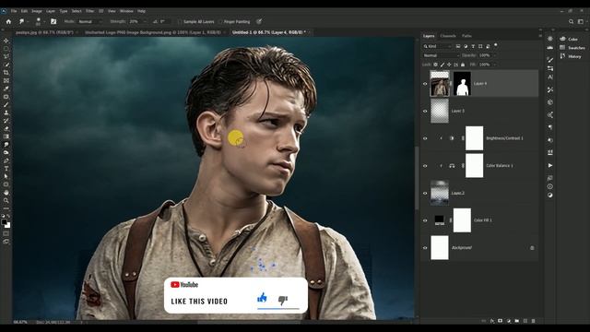Click the lock all padlock icon
Image resolution: width=590 pixels, height=332 pixels.
[463, 65]
